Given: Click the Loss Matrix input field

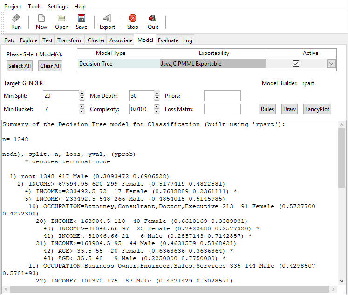Looking at the screenshot, I should pos(222,109).
